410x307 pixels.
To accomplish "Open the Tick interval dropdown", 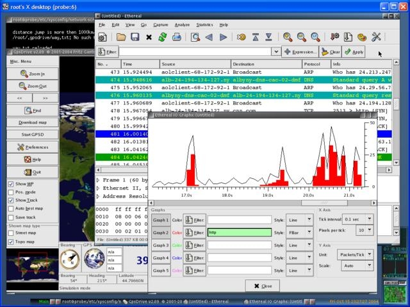I will pyautogui.click(x=358, y=219).
